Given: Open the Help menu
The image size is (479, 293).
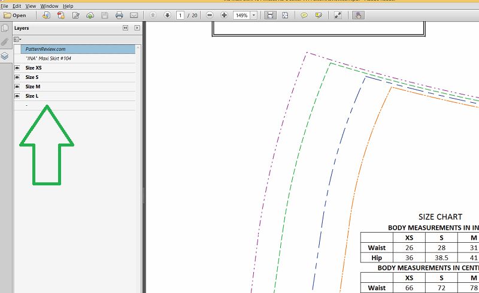Looking at the screenshot, I should [68, 6].
